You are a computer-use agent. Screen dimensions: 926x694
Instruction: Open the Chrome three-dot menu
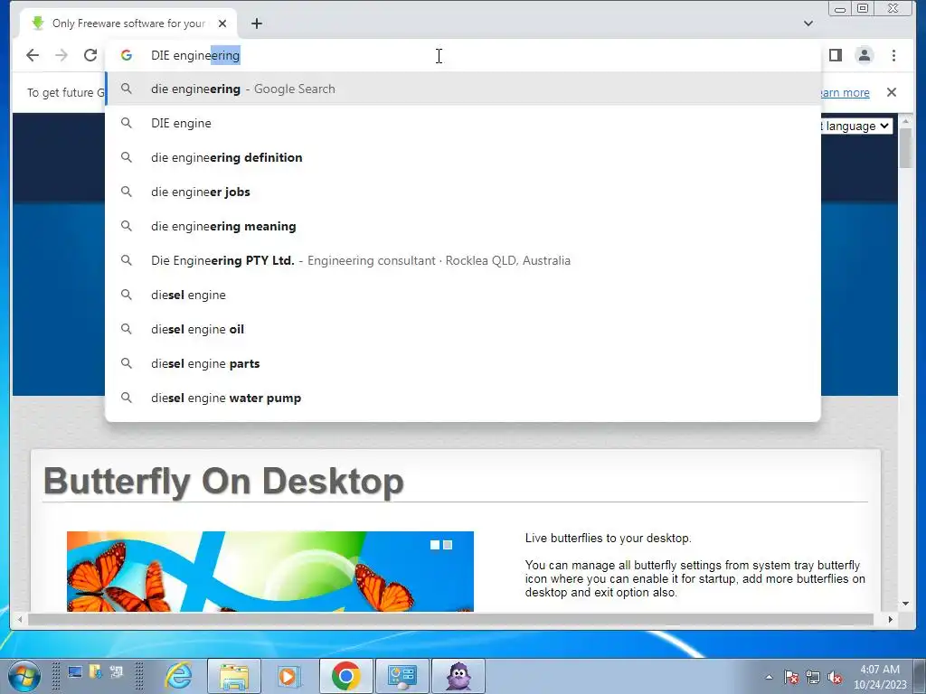click(893, 55)
